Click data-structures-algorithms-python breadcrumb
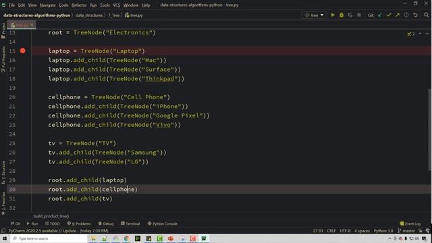 click(36, 16)
